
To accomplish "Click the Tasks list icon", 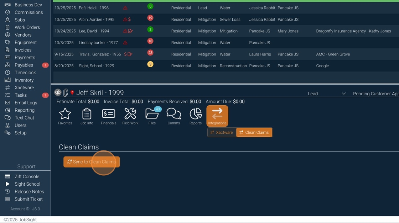I will click(7, 95).
